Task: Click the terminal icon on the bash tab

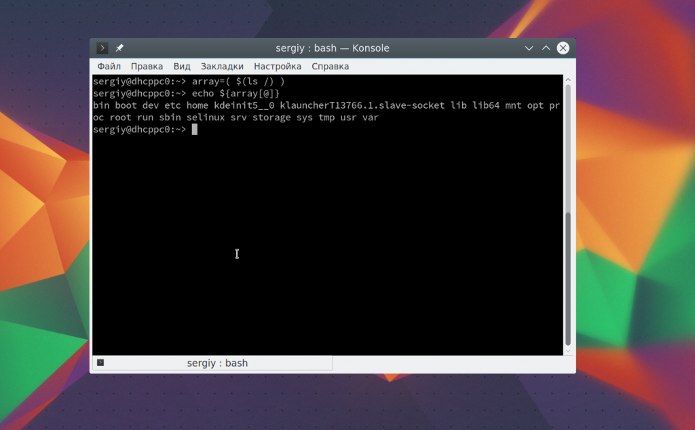Action: pyautogui.click(x=100, y=363)
